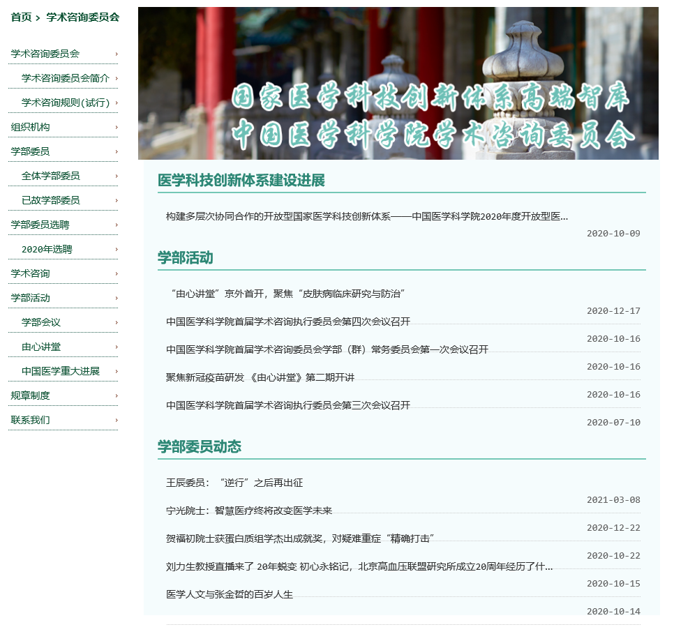Viewport: 674px width, 634px height.
Task: Click the date 2020-10-14
Action: coord(613,612)
